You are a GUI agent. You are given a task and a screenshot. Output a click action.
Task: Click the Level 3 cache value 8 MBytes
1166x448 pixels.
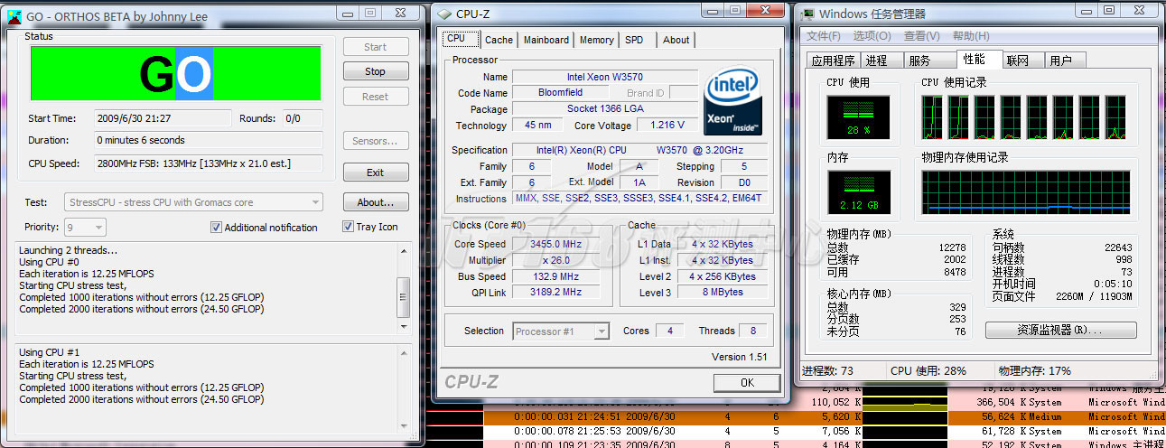pyautogui.click(x=723, y=293)
